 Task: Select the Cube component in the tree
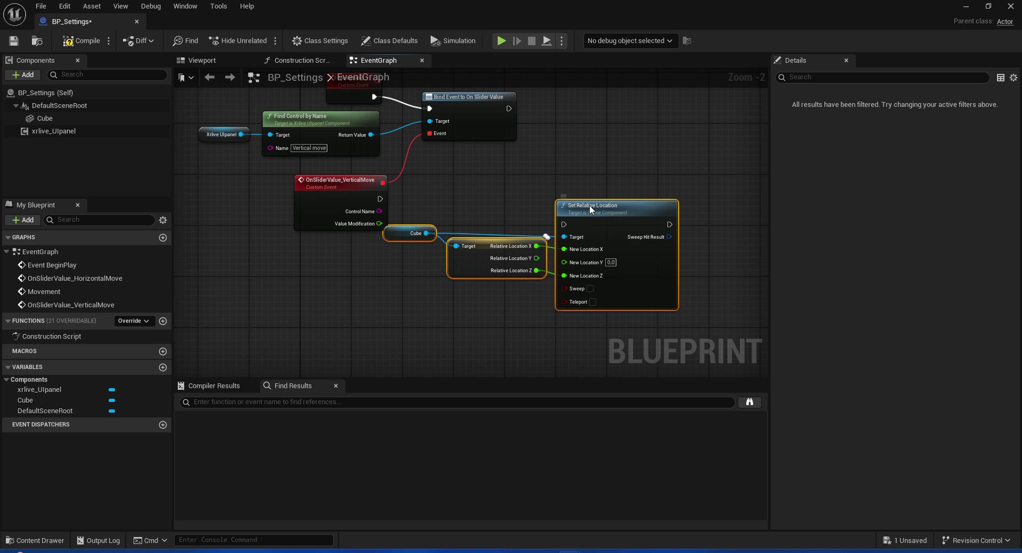(45, 119)
